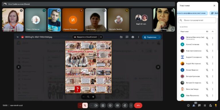Click the participant search input field
Viewport: 220px width, 110px height.
coord(197,20)
